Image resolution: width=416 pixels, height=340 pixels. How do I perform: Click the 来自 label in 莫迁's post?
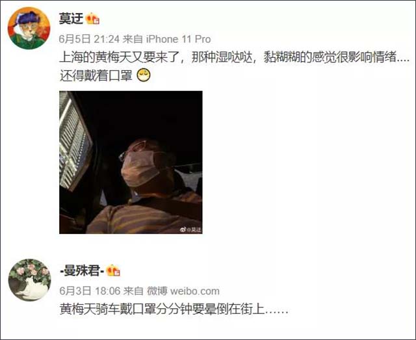[133, 39]
